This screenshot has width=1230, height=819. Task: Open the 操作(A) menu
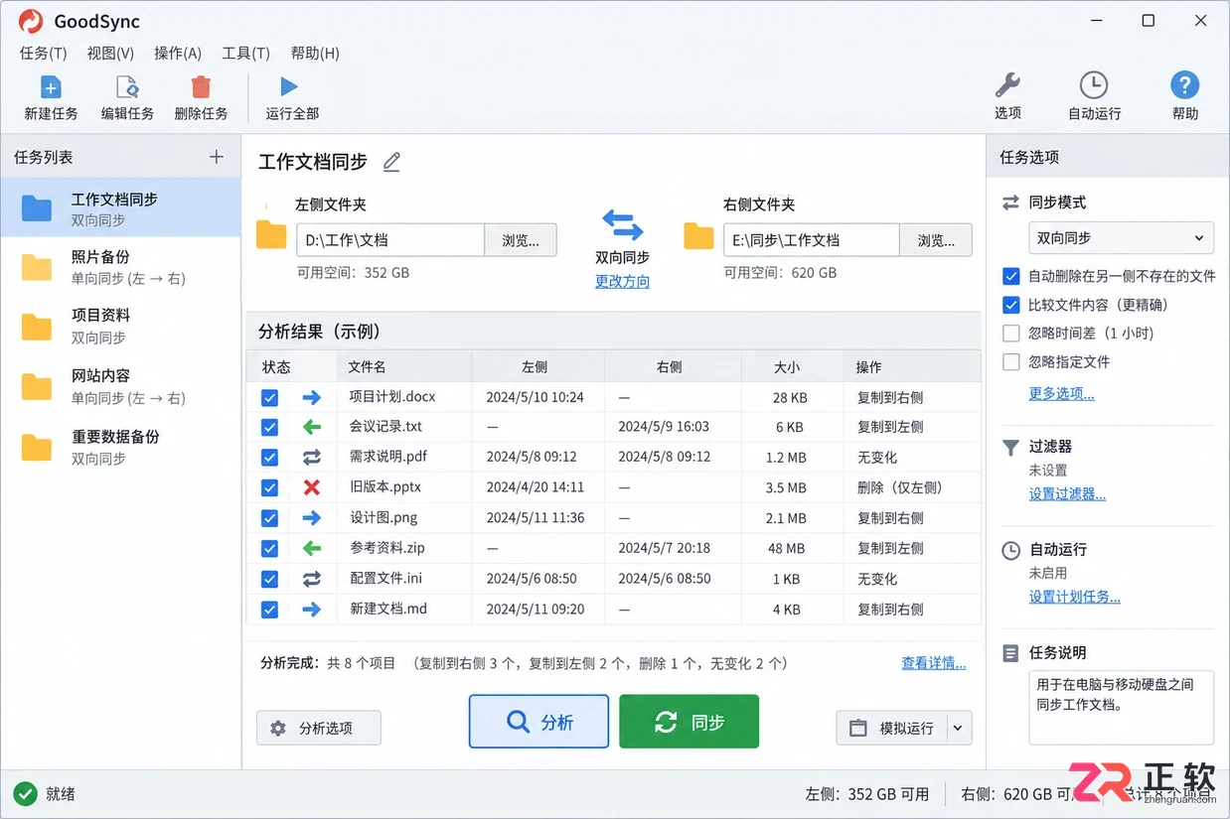coord(178,54)
